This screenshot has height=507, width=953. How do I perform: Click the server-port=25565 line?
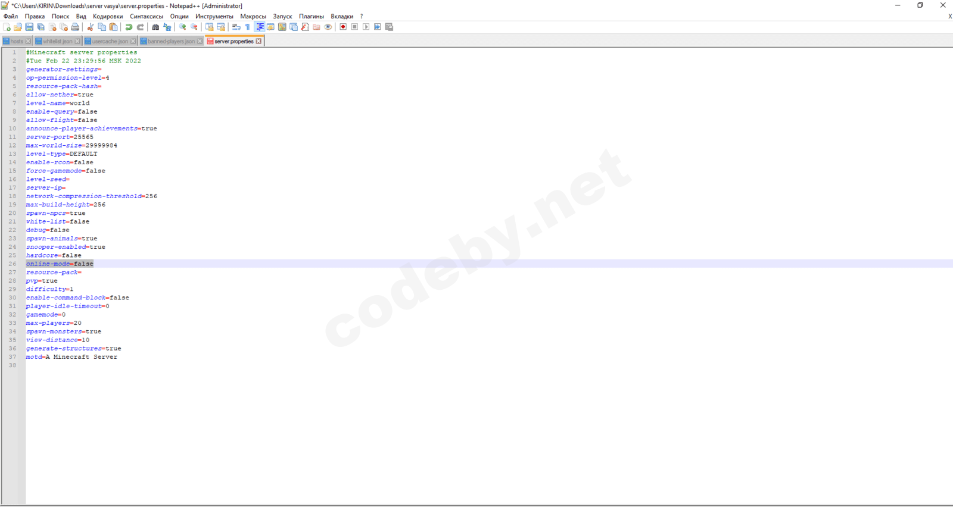[x=60, y=137]
